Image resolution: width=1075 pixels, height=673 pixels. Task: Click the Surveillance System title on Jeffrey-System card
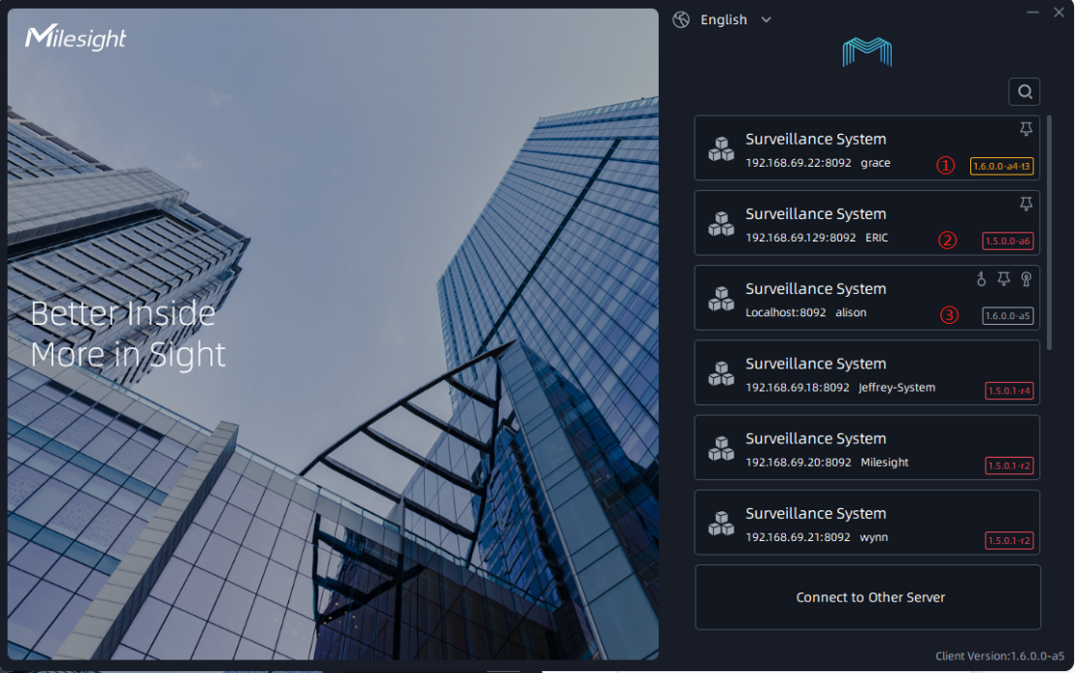click(x=816, y=364)
